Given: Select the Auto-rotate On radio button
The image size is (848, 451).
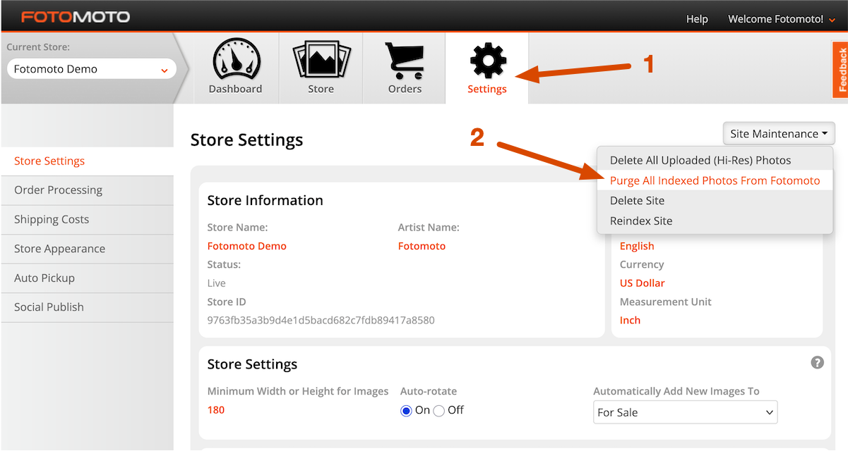Looking at the screenshot, I should (x=406, y=411).
